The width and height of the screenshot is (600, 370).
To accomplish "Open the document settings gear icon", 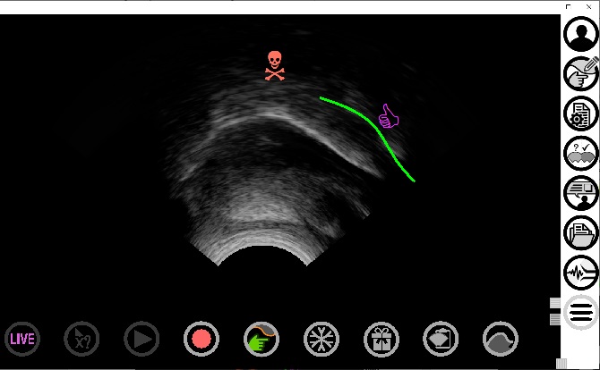I will click(x=580, y=114).
